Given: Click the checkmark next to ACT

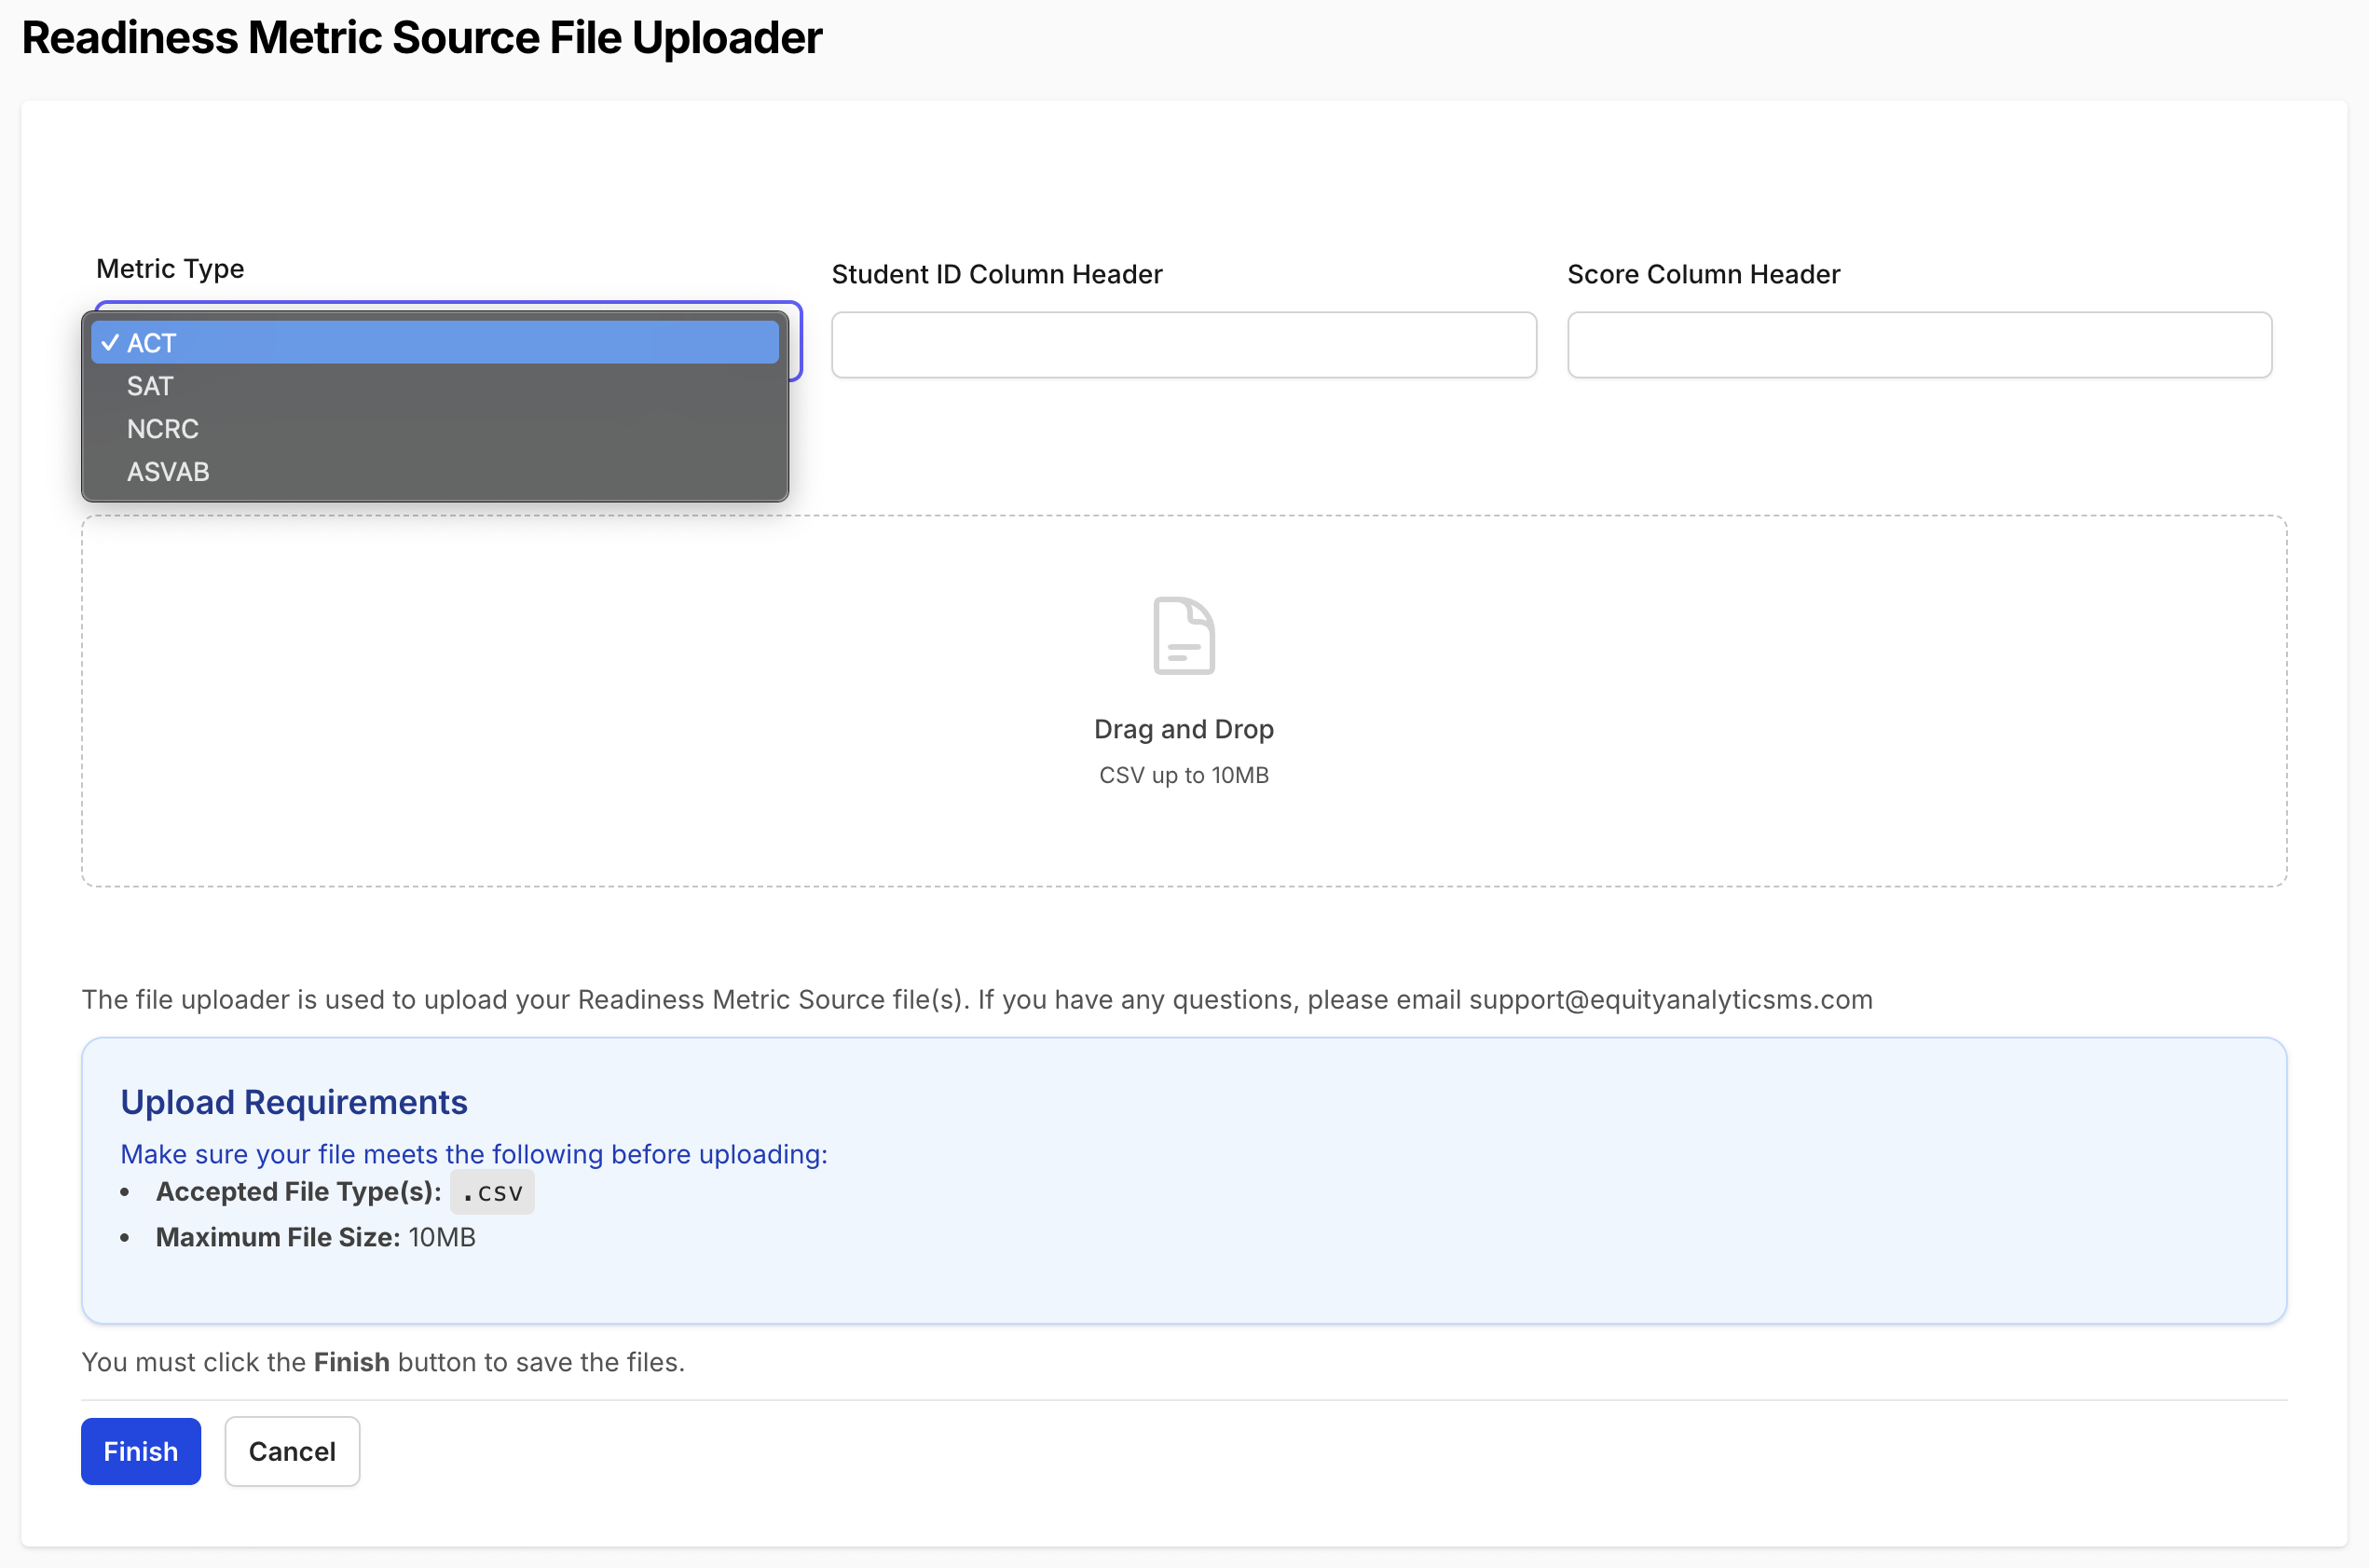Looking at the screenshot, I should pos(110,343).
